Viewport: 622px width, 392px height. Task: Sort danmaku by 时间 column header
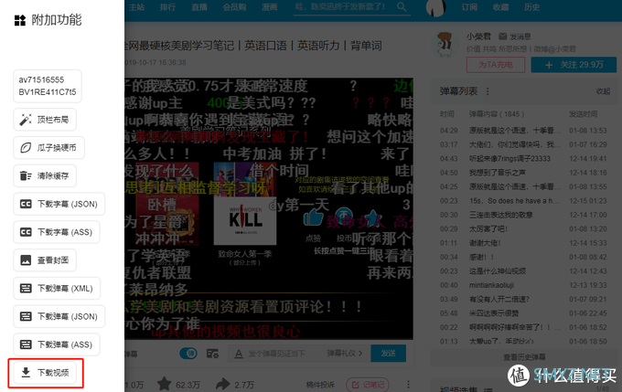click(x=446, y=114)
